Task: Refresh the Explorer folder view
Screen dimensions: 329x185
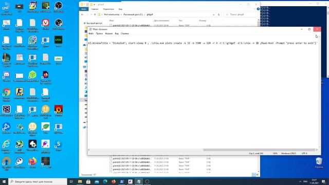Action: click(x=218, y=14)
